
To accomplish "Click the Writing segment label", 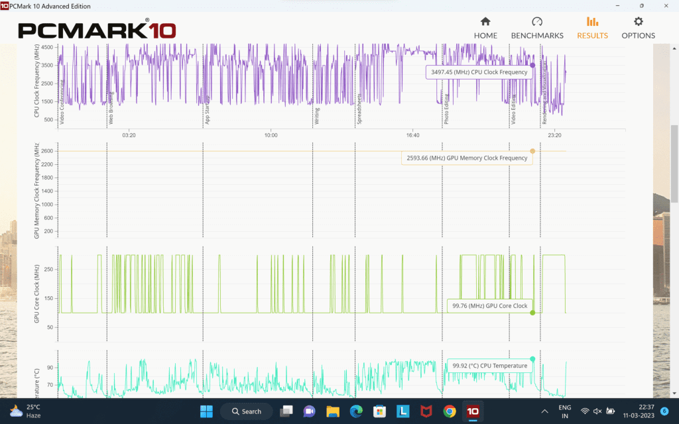I will tap(316, 116).
